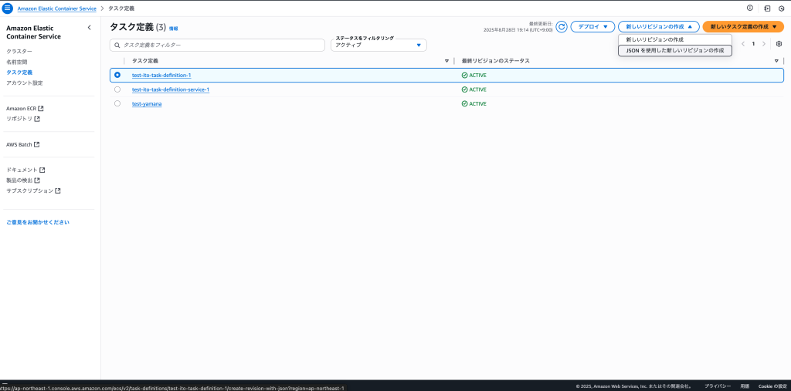Open the test-ito-task-definition-service-1 link
Screen dimensions: 791x391
(x=171, y=89)
